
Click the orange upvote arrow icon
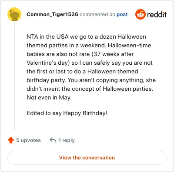(x=11, y=140)
